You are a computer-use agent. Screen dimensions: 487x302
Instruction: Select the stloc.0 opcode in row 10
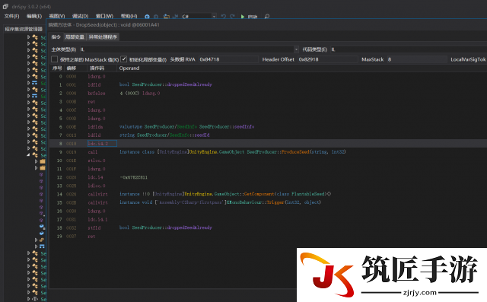[97, 161]
